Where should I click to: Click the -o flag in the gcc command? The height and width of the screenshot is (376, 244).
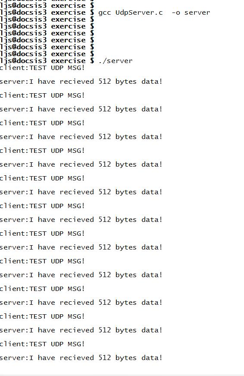click(176, 13)
